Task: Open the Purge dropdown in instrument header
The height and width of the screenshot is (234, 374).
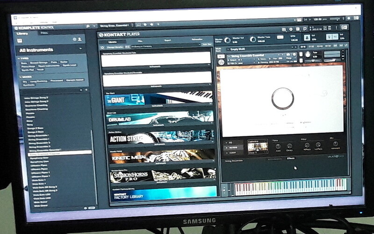Action: [289, 58]
